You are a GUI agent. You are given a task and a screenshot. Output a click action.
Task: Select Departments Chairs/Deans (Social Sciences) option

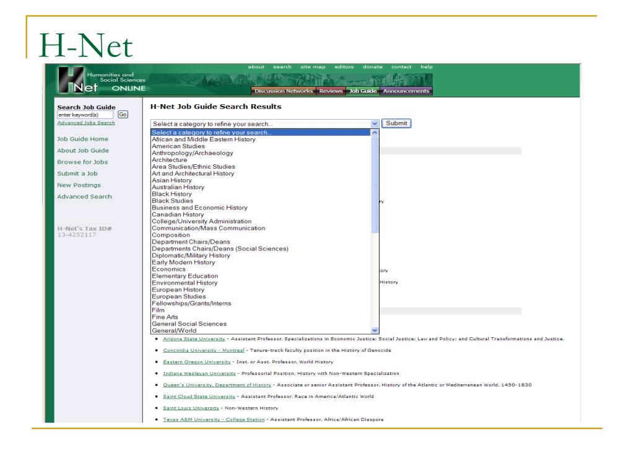(x=261, y=249)
